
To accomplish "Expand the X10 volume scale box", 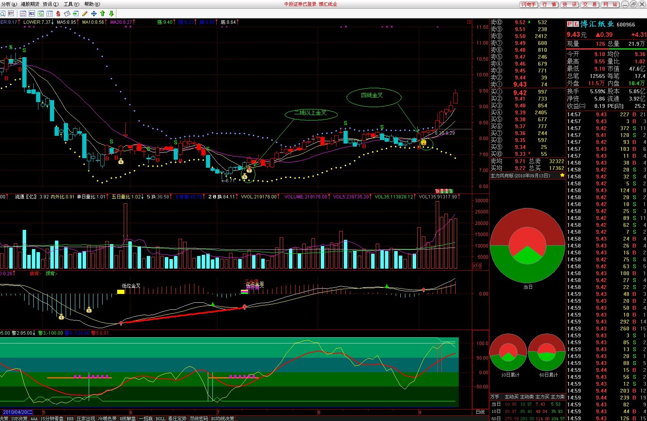I will click(476, 266).
